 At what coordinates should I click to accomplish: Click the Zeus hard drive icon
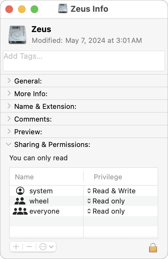pos(17,35)
